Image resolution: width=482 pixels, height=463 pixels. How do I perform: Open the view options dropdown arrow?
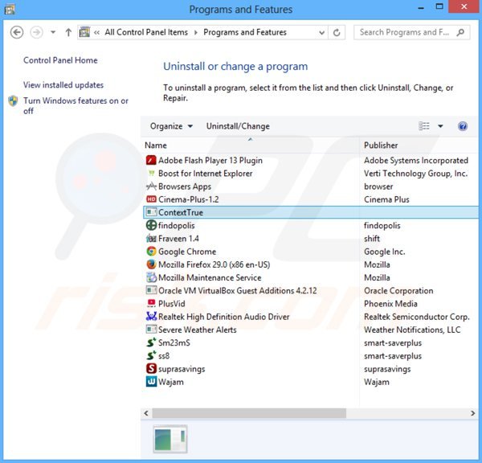pos(440,126)
